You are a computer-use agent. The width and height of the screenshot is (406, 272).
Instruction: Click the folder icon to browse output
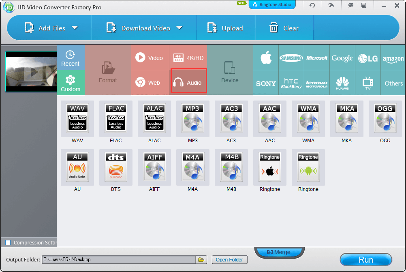201,259
